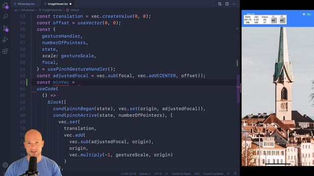
Task: Split the editor with the split icon
Action: pyautogui.click(x=227, y=4)
